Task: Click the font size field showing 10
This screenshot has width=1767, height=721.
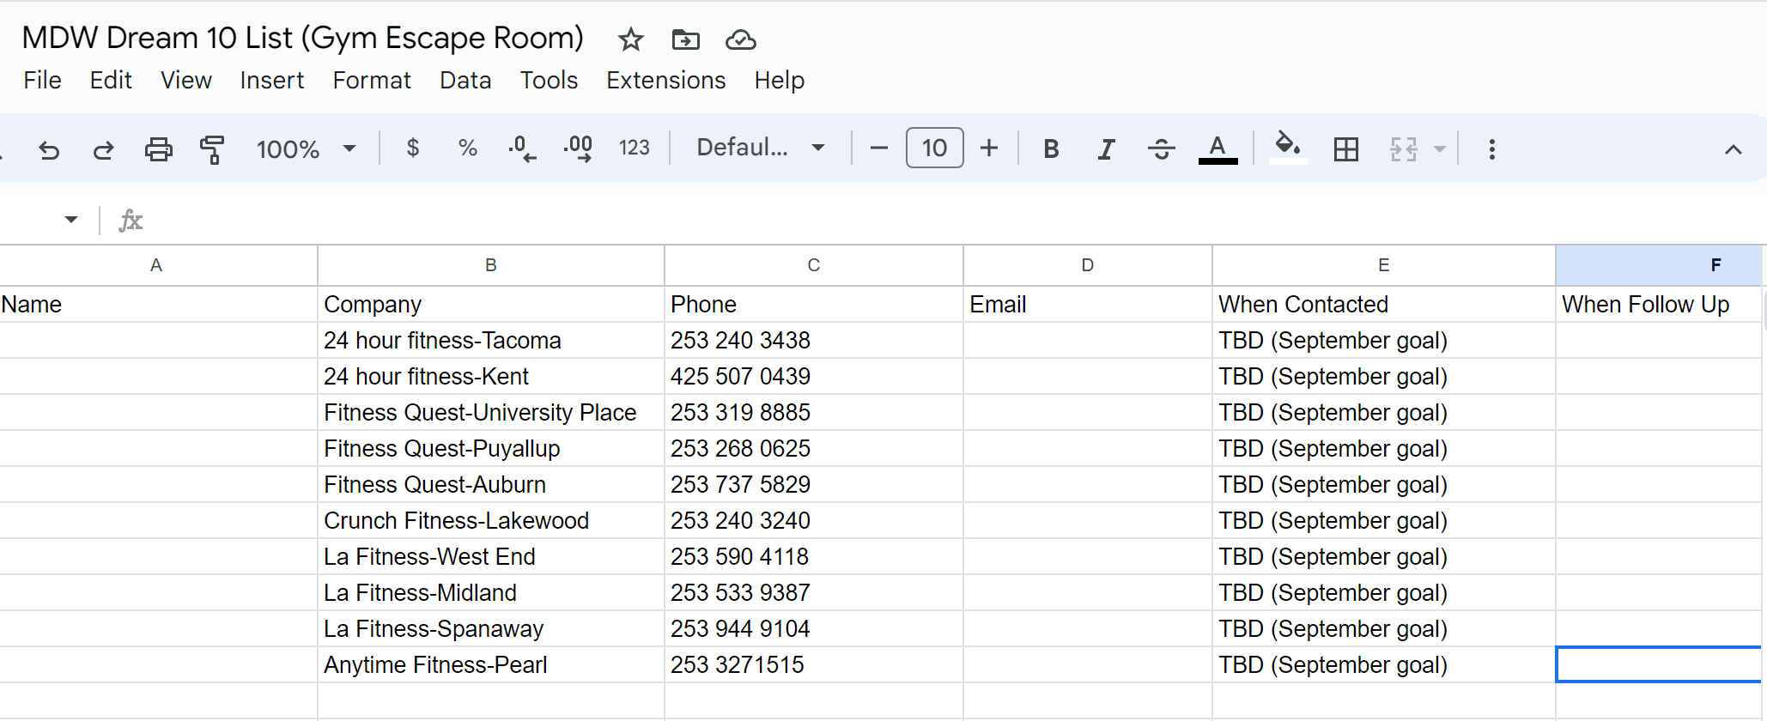Action: click(x=934, y=148)
